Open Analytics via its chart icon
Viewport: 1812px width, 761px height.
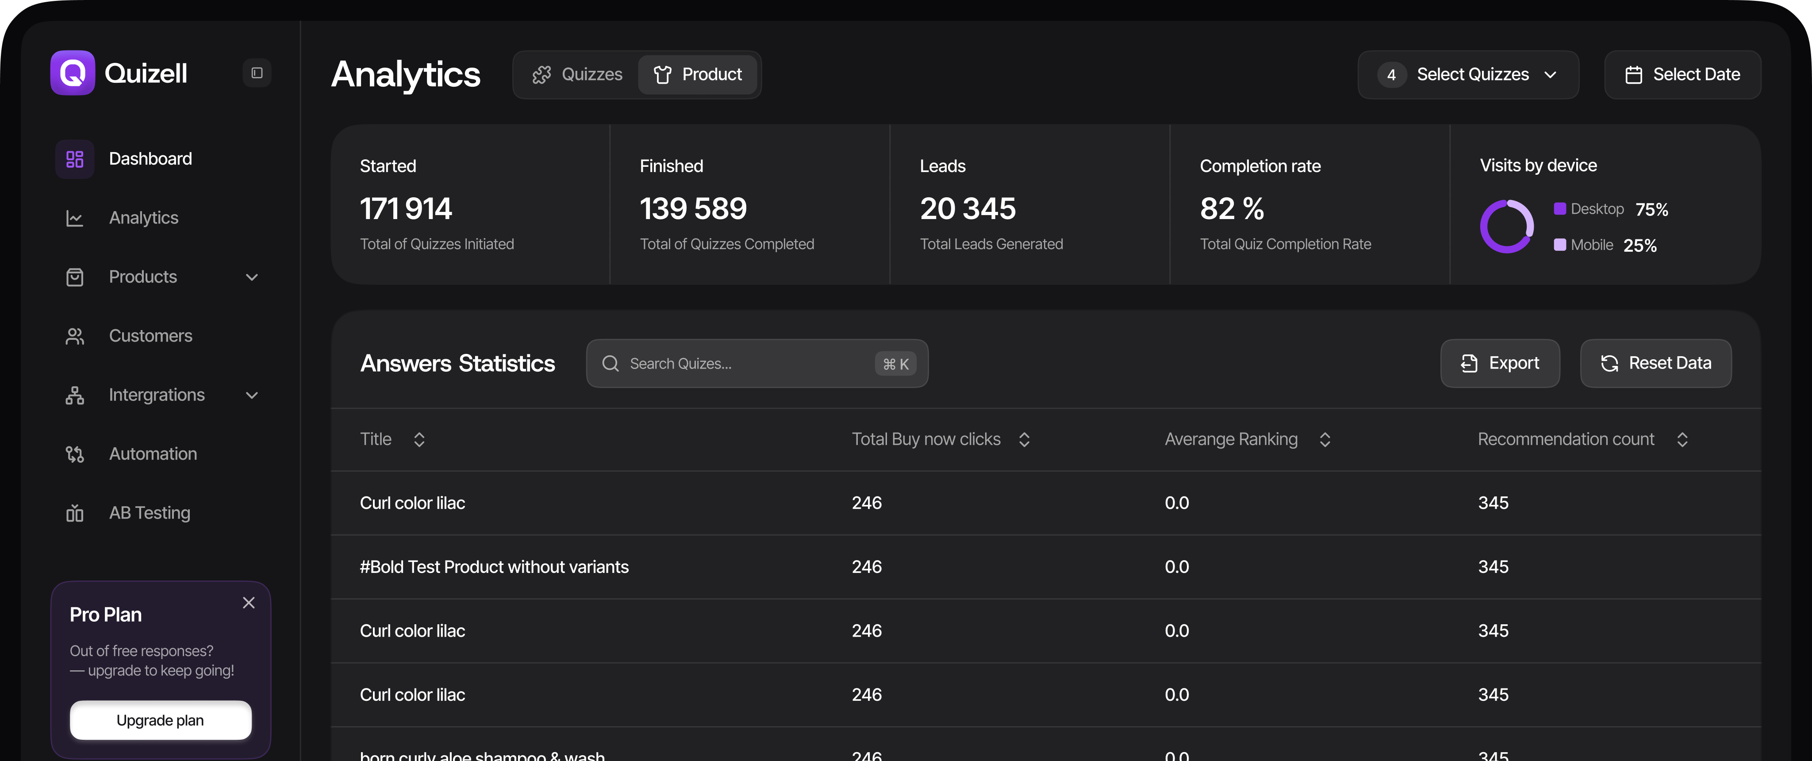pos(75,218)
